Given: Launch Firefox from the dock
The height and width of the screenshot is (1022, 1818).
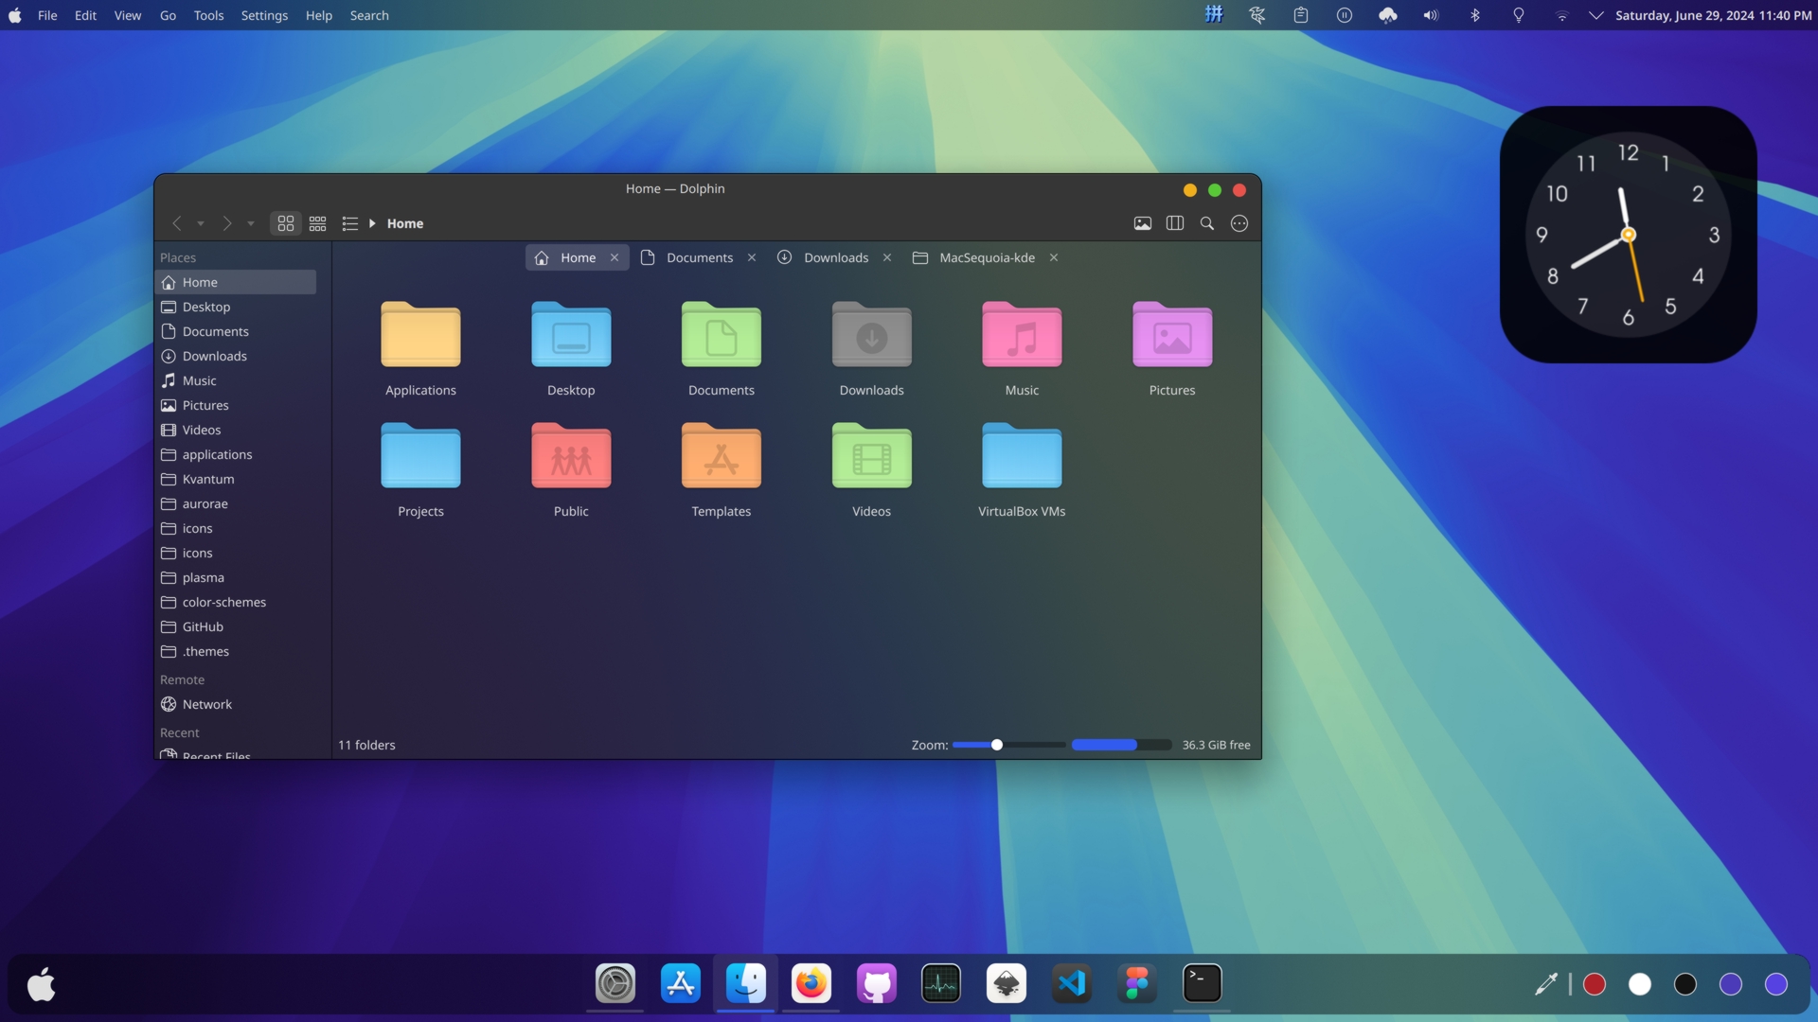Looking at the screenshot, I should coord(811,984).
